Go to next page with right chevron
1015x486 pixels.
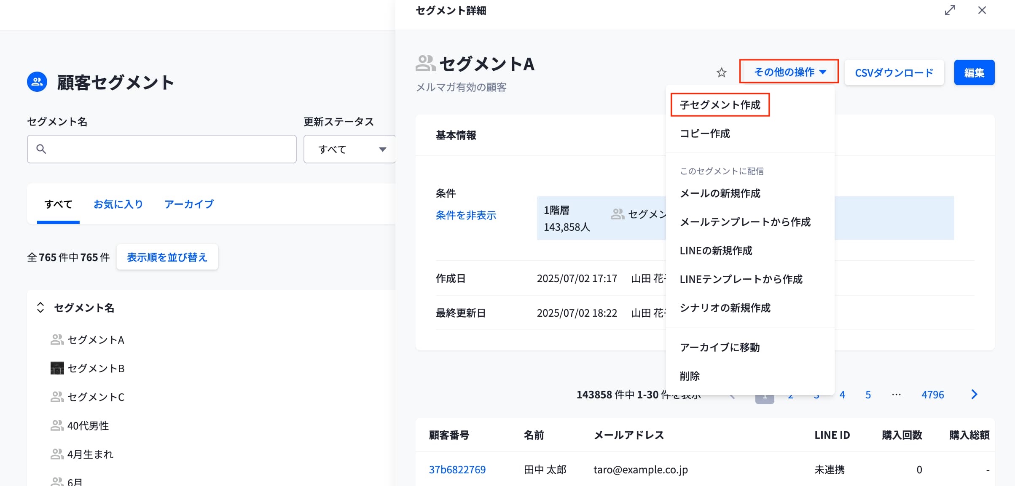tap(974, 395)
